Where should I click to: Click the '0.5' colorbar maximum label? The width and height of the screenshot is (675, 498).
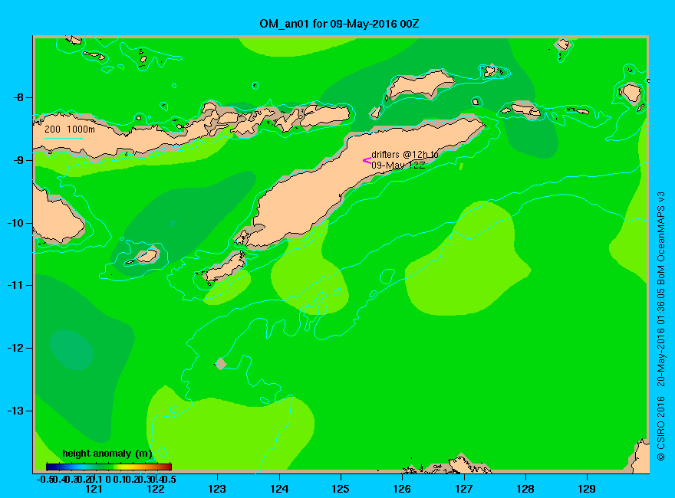(x=168, y=479)
